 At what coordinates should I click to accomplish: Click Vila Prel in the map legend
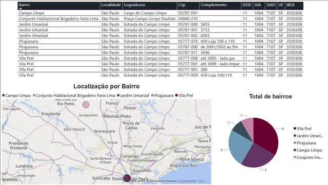tap(184, 96)
